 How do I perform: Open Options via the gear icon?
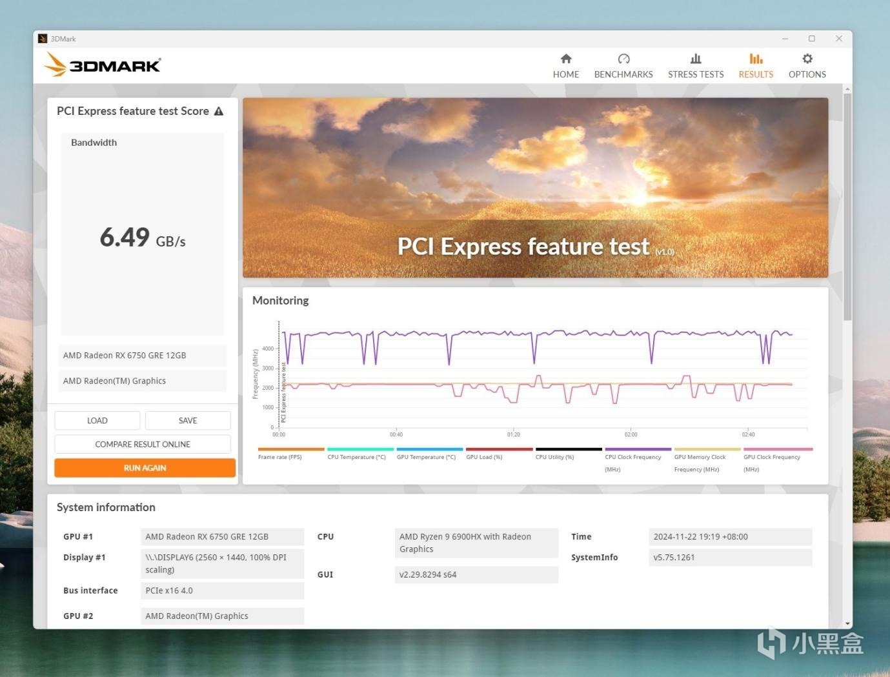807,59
